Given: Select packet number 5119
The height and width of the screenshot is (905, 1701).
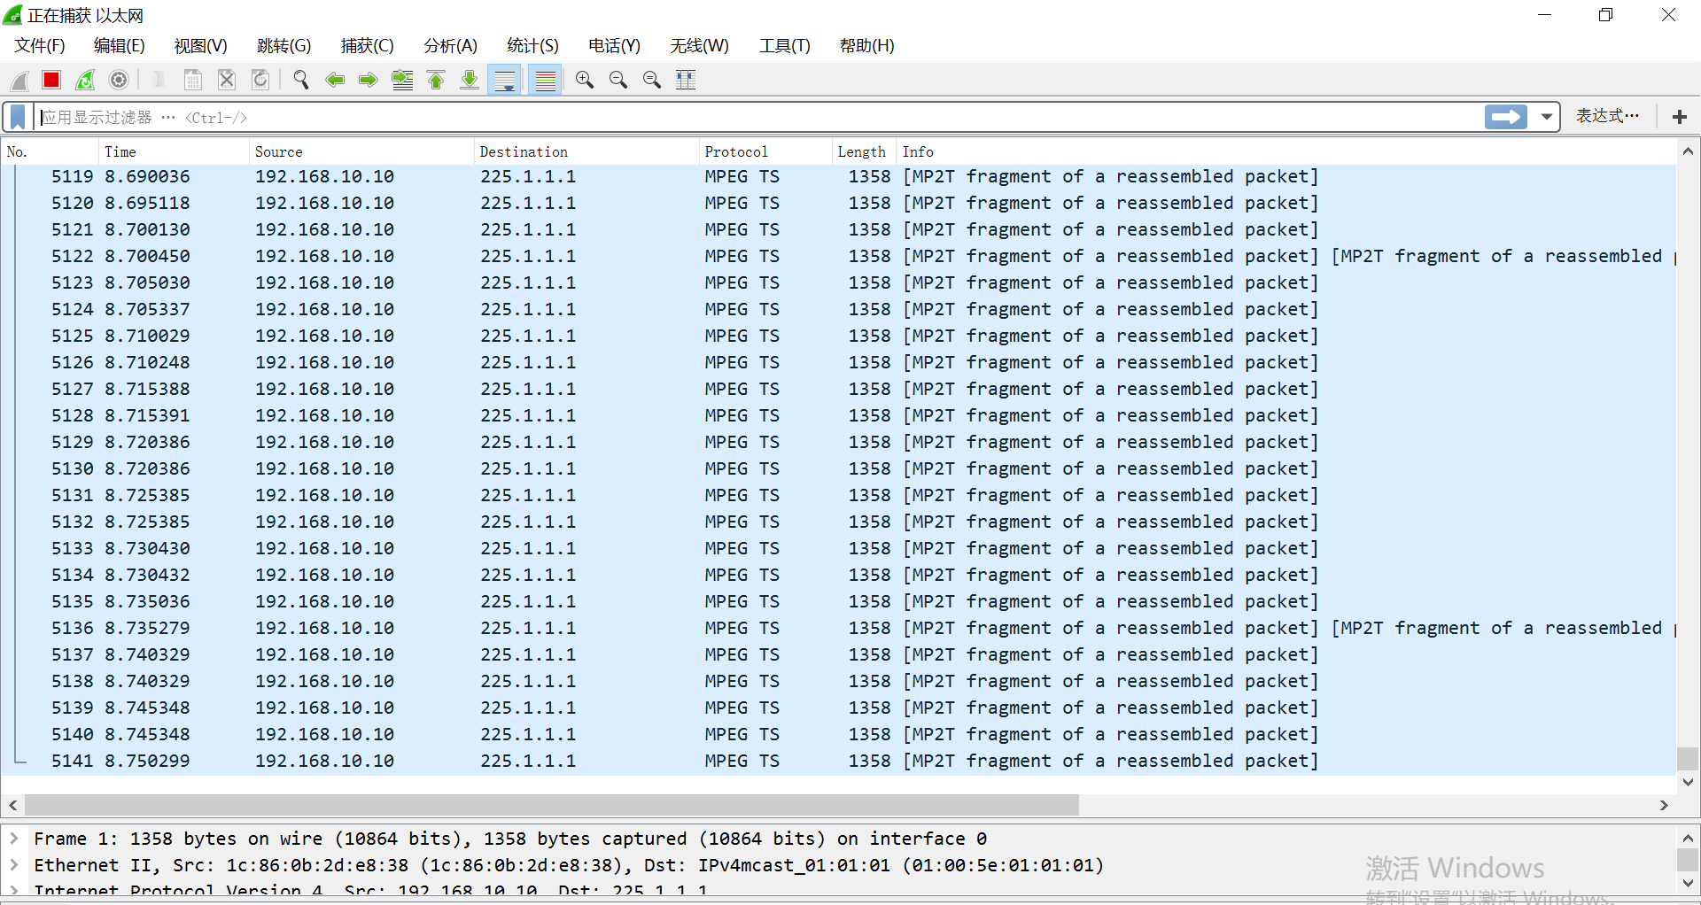Looking at the screenshot, I should click(839, 176).
